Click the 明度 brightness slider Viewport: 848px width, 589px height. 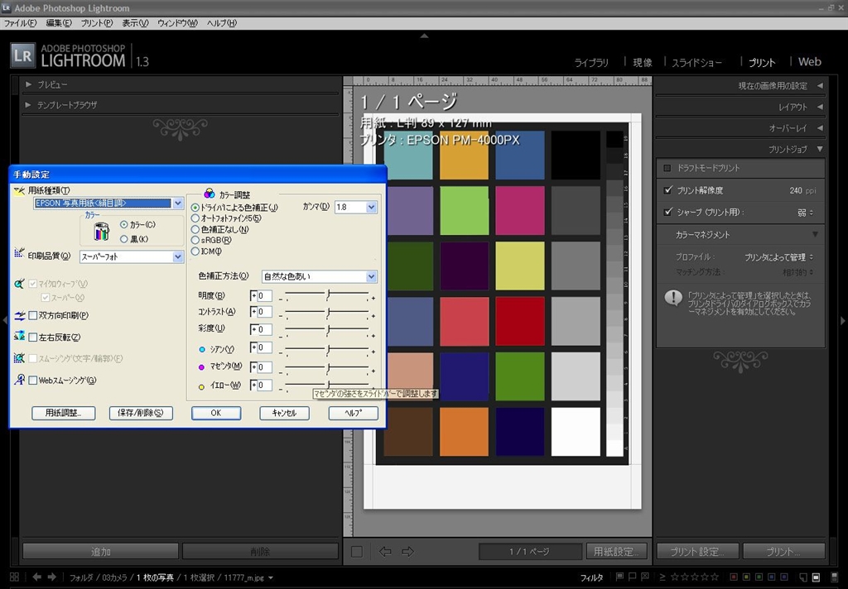pyautogui.click(x=328, y=295)
